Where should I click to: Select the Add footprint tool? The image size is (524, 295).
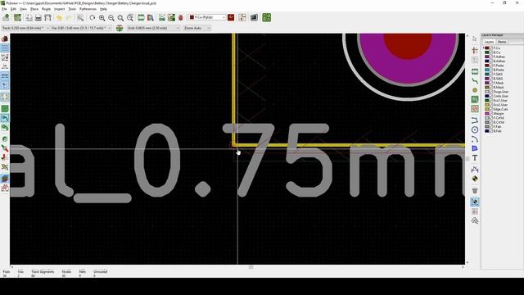[x=475, y=71]
